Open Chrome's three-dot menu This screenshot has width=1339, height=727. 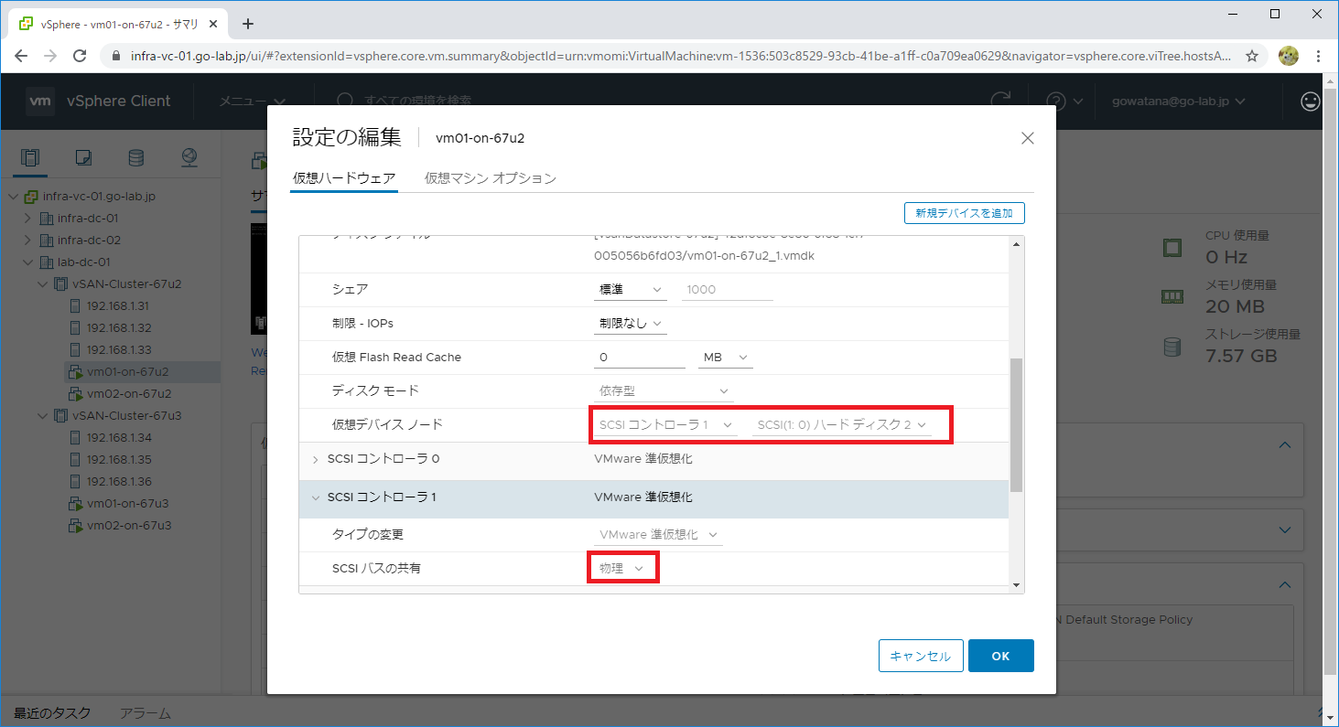click(1318, 56)
